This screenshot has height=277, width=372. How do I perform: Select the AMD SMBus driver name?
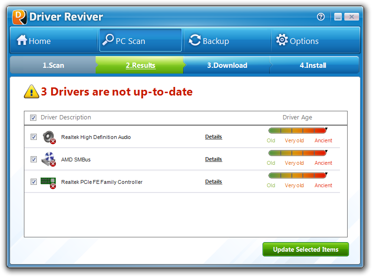[76, 160]
